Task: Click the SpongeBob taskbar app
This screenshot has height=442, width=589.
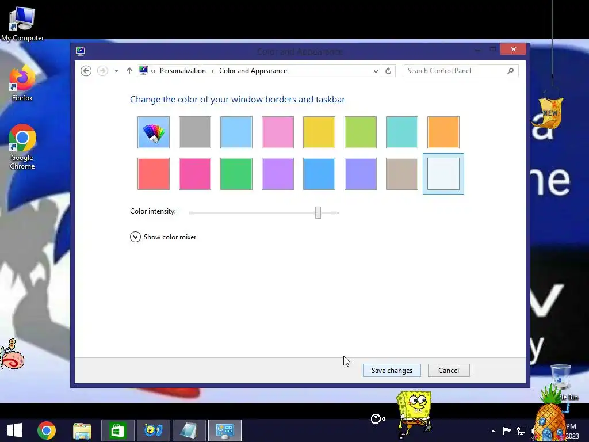Action: (153, 430)
